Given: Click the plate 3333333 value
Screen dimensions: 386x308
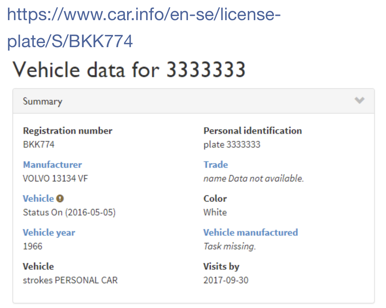Looking at the screenshot, I should click(232, 145).
